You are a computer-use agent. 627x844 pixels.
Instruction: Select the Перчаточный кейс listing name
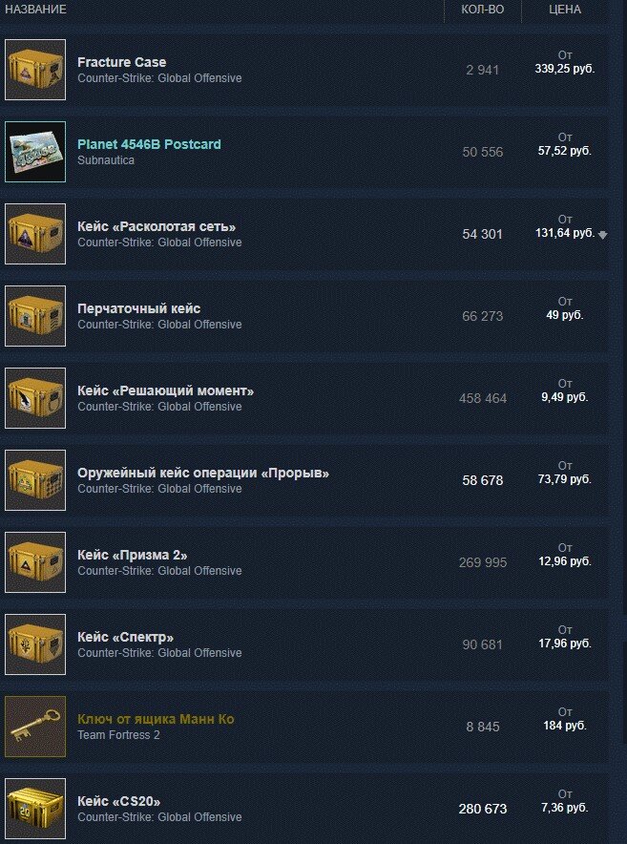pos(138,308)
